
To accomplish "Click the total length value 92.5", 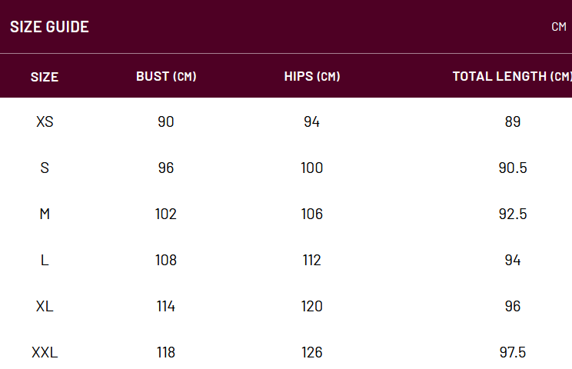I will 513,214.
